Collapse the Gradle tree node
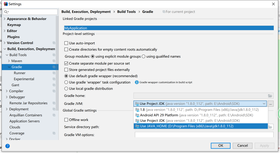The height and width of the screenshot is (153, 280). point(9,67)
